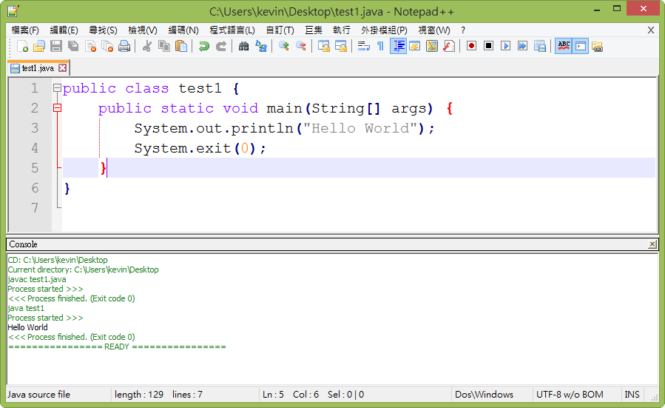Select the test1.java tab

tap(38, 68)
